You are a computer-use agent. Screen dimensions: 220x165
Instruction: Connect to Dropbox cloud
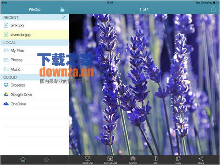click(34, 85)
